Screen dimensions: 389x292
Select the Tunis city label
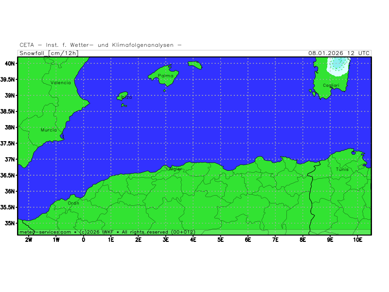click(342, 169)
